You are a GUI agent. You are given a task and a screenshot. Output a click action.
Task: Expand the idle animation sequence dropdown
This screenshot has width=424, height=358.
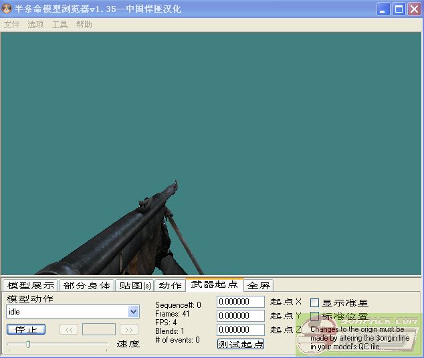tap(133, 312)
